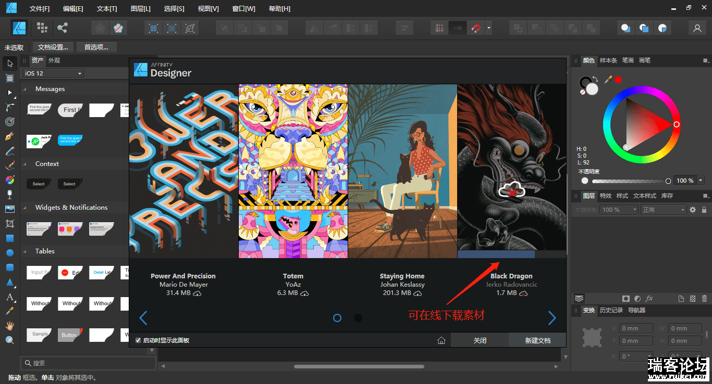Go to home icon in welcome panel

pos(441,340)
